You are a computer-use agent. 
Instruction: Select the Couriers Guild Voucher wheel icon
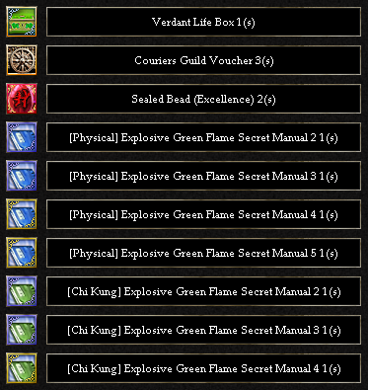(22, 60)
